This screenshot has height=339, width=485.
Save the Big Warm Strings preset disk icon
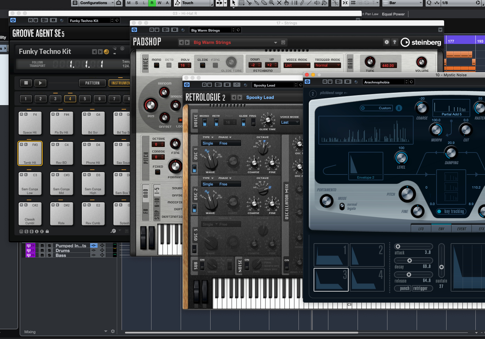[283, 42]
